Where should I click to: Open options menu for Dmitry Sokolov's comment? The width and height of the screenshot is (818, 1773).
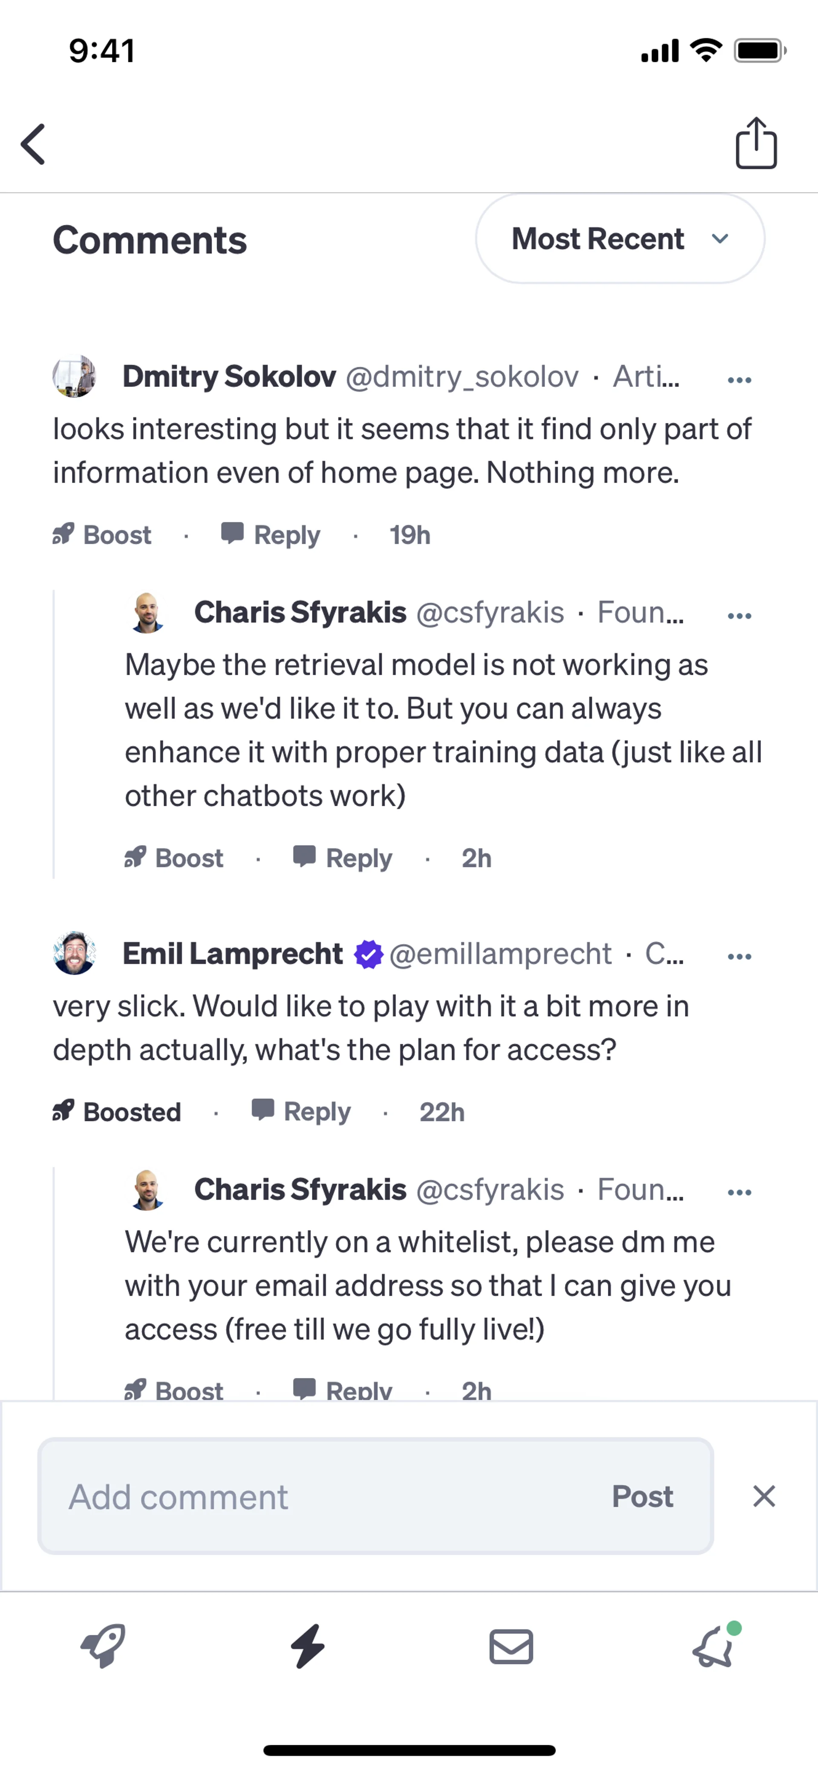(x=739, y=380)
